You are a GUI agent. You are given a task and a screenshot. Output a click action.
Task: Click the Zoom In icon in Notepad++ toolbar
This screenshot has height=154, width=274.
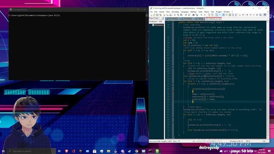click(201, 15)
